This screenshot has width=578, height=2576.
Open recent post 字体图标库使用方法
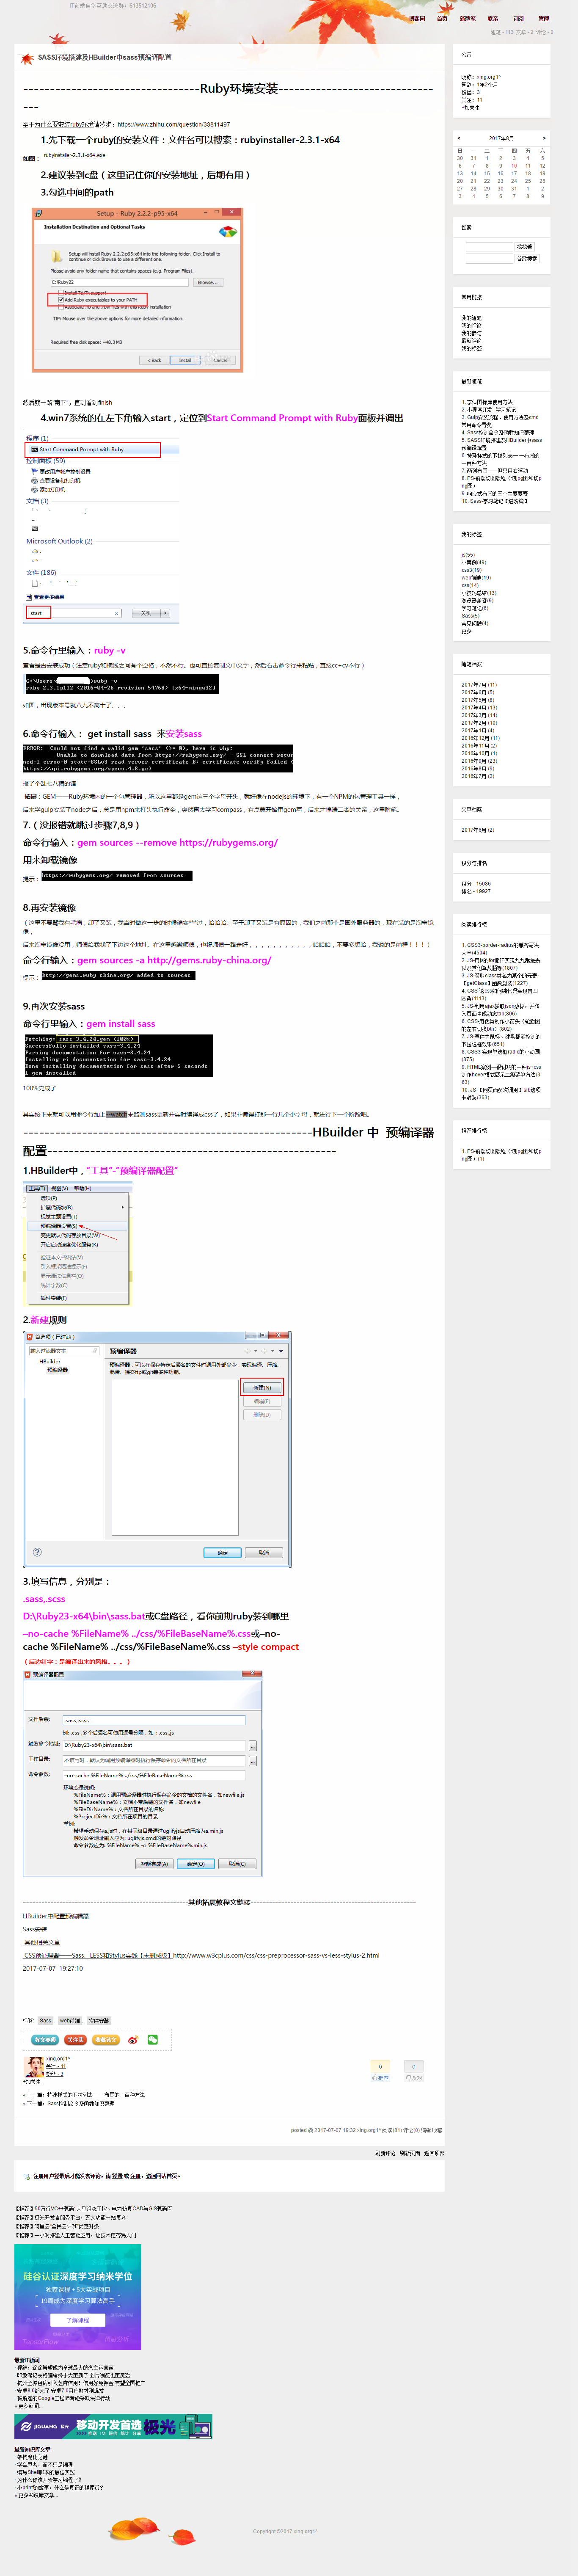[x=489, y=402]
